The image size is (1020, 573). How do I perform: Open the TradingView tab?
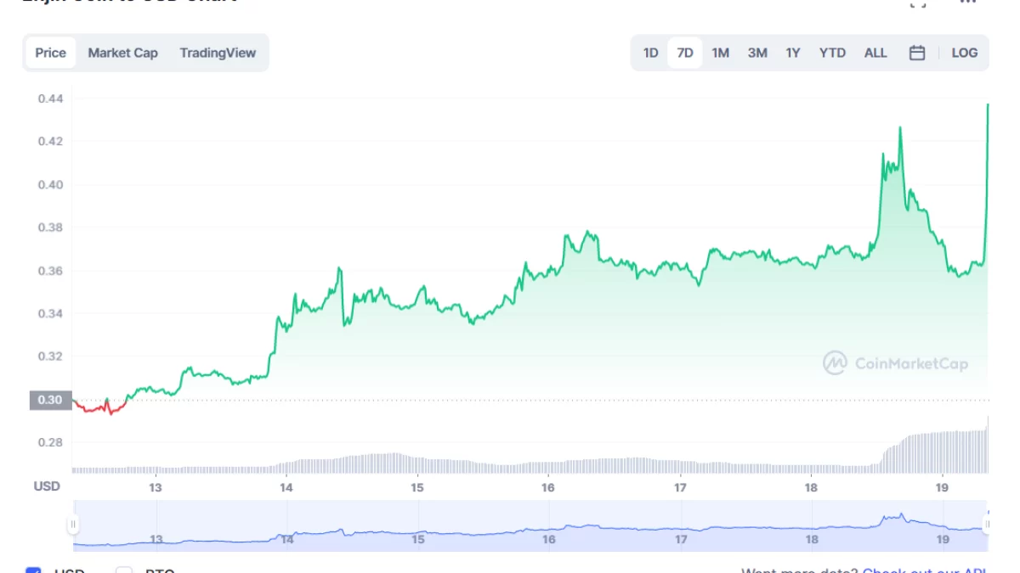218,53
